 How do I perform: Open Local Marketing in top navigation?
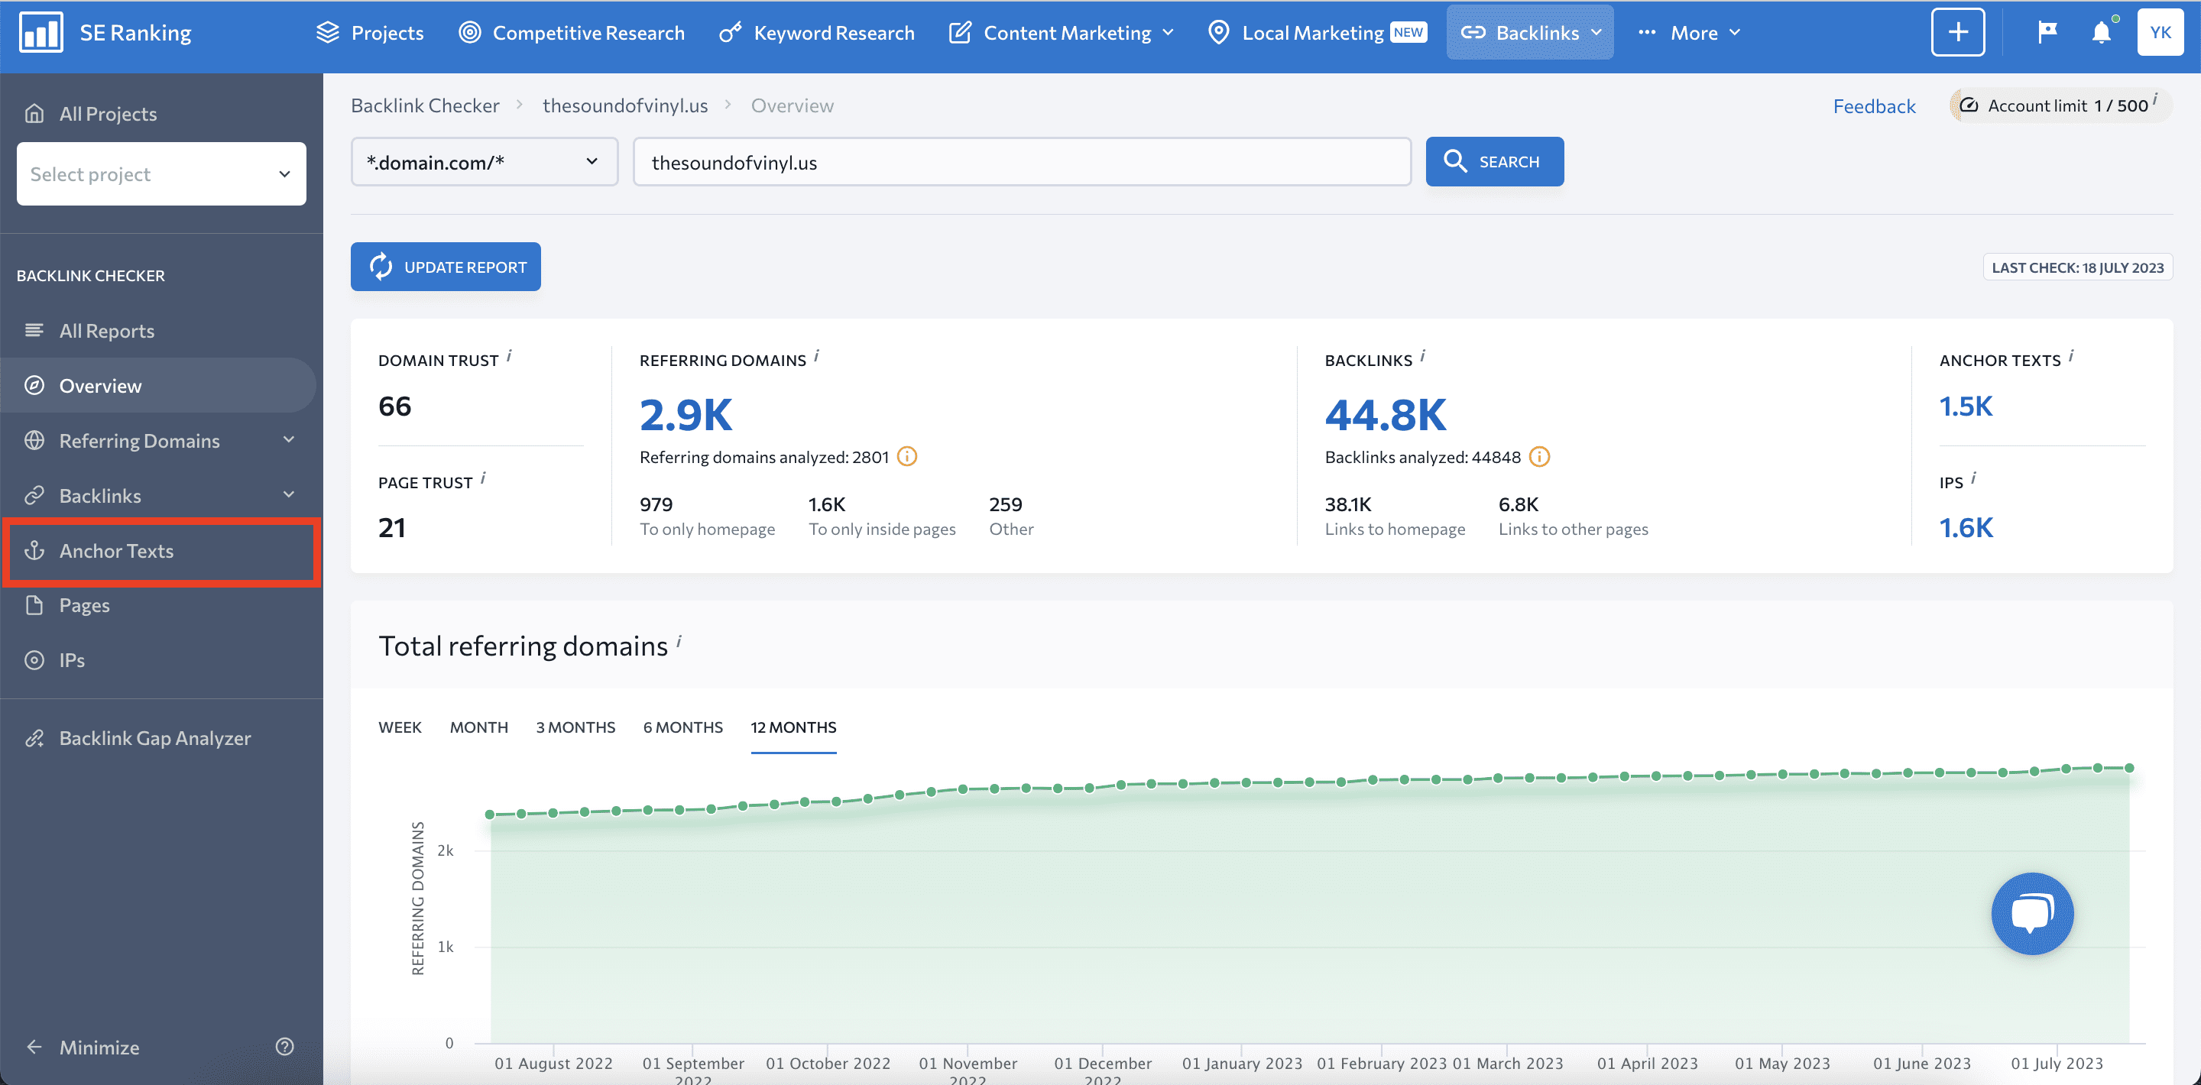click(x=1317, y=32)
